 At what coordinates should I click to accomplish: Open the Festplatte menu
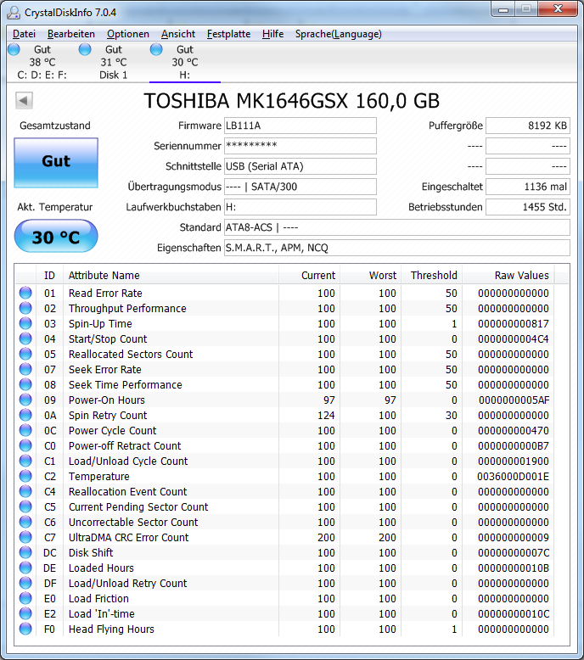coord(228,34)
